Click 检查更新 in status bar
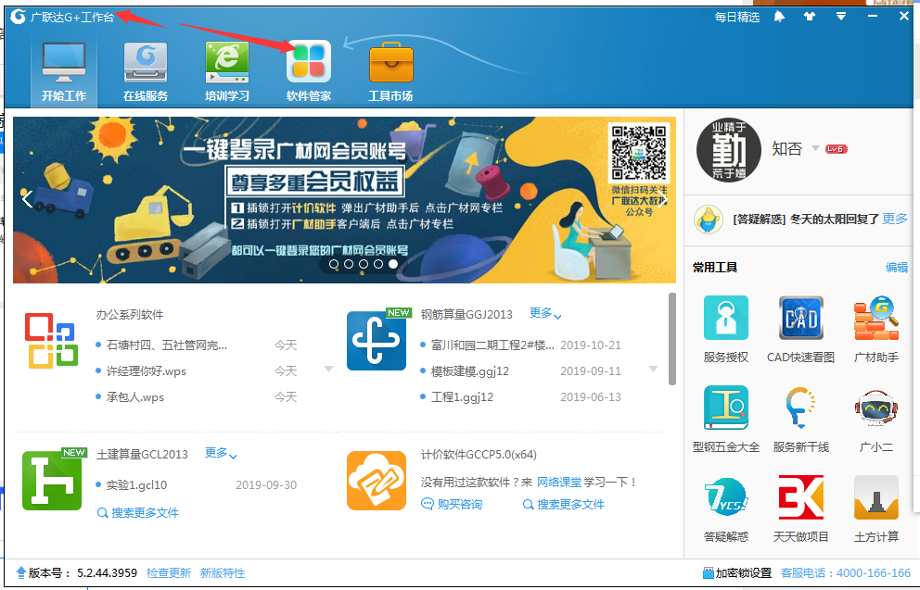 click(x=169, y=573)
